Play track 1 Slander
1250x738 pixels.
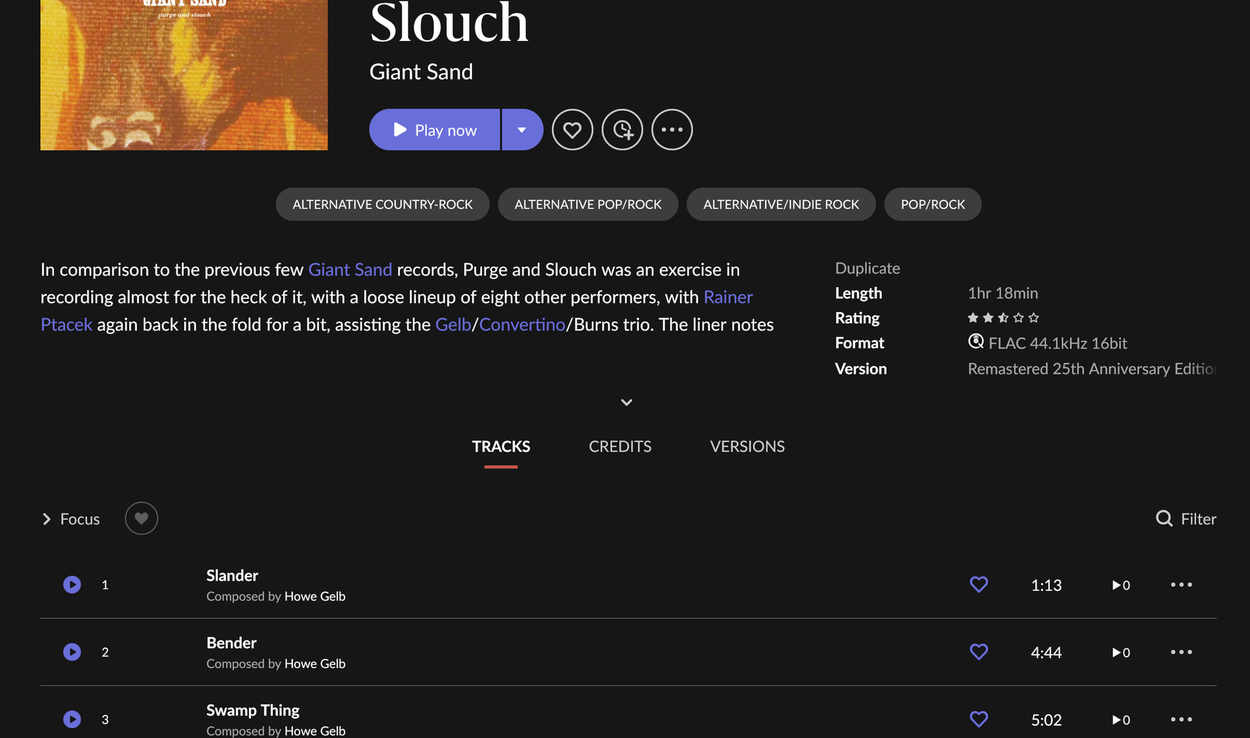(x=72, y=584)
